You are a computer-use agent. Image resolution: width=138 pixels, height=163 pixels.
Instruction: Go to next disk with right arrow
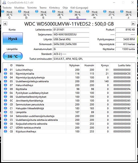pyautogui.click(x=133, y=24)
